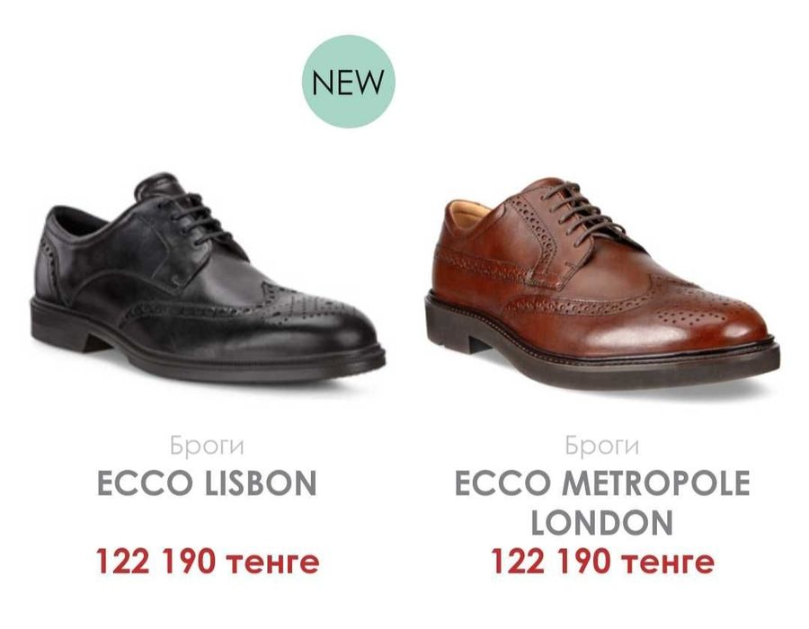Click the 122 190 тенге price under ECCO LISBON
809x629 pixels.
[x=208, y=561]
